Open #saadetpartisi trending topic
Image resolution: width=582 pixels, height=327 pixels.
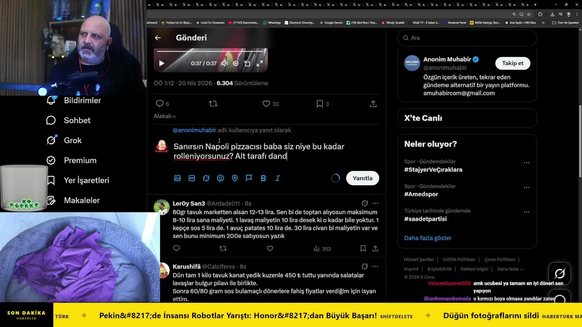click(425, 219)
